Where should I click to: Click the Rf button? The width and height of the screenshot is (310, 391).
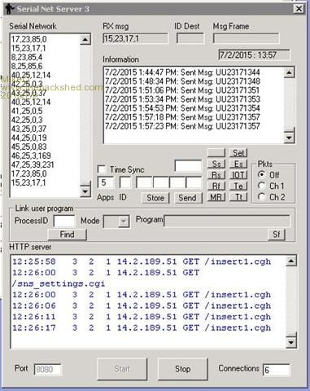click(x=216, y=186)
